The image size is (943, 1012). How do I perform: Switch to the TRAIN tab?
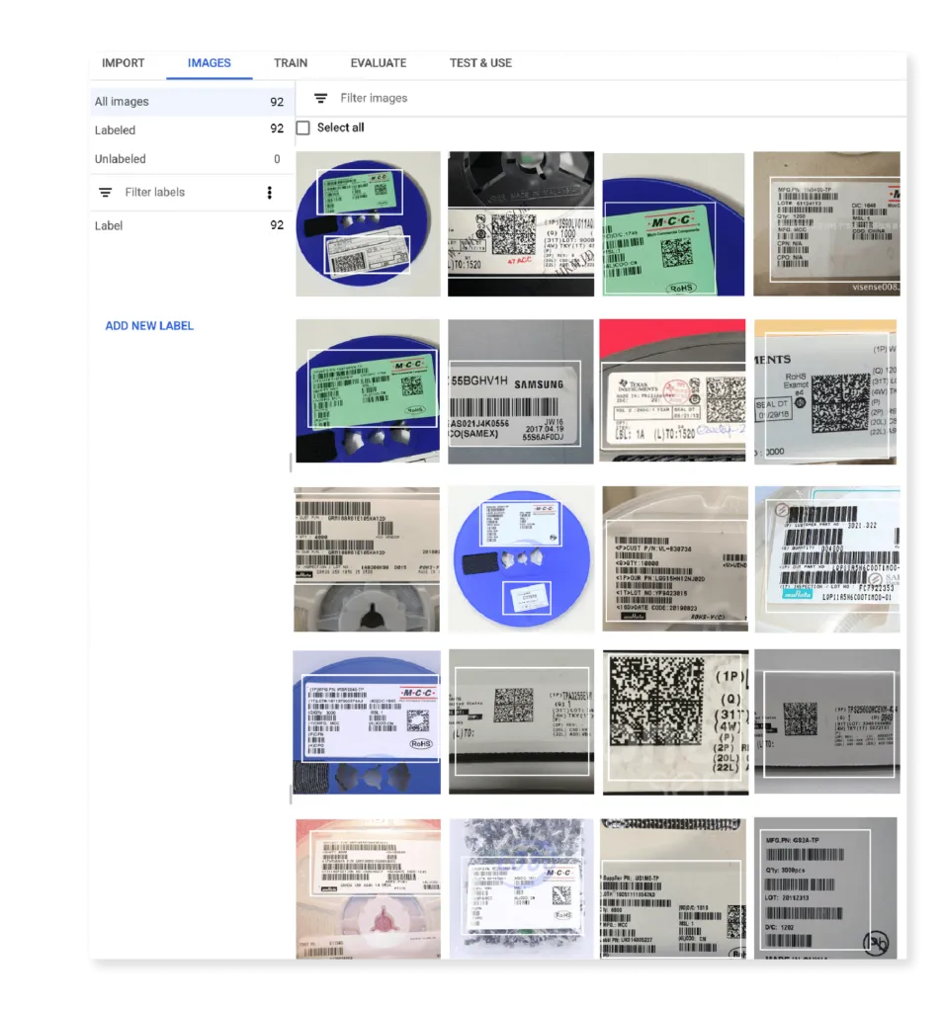(291, 62)
